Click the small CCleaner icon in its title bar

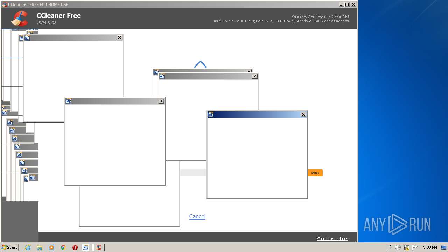(5, 5)
